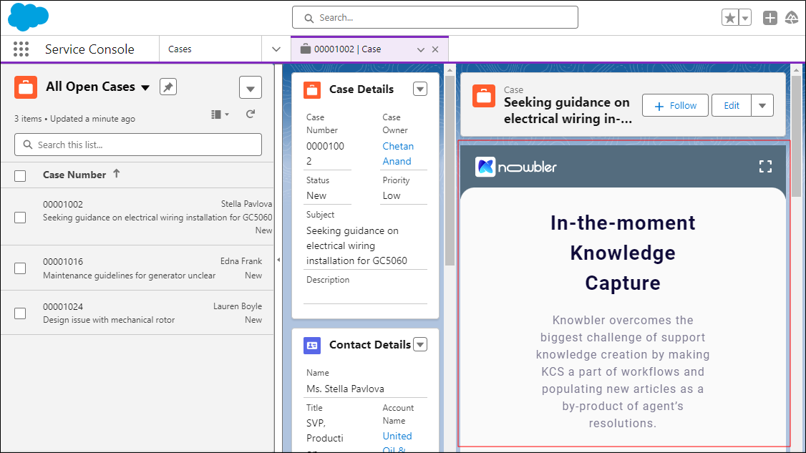The height and width of the screenshot is (453, 806).
Task: Click the Case Number column header
Action: pyautogui.click(x=74, y=175)
